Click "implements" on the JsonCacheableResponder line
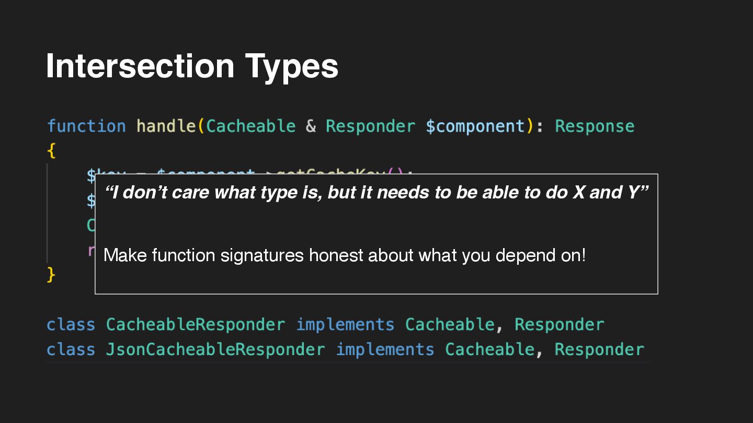This screenshot has height=423, width=753. pos(385,349)
